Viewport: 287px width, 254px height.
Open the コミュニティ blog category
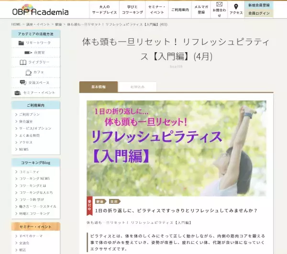[29, 172]
